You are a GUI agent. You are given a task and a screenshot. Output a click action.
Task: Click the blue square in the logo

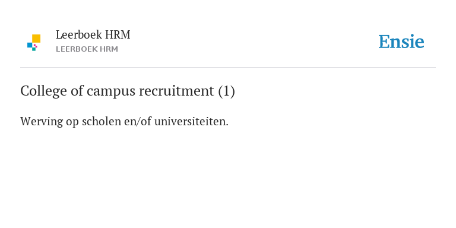pyautogui.click(x=30, y=45)
